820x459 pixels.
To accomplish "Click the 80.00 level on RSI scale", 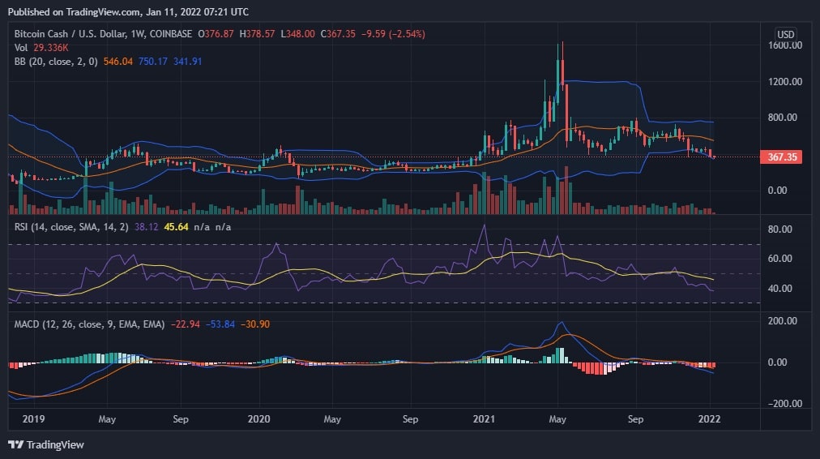I will coord(781,229).
